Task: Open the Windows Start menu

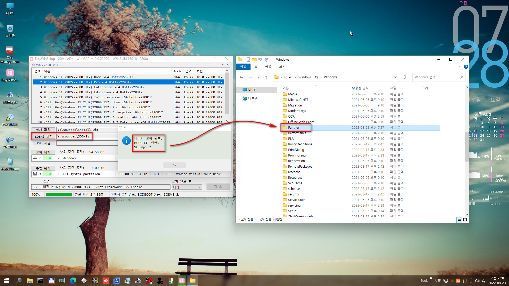Action: pyautogui.click(x=6, y=281)
